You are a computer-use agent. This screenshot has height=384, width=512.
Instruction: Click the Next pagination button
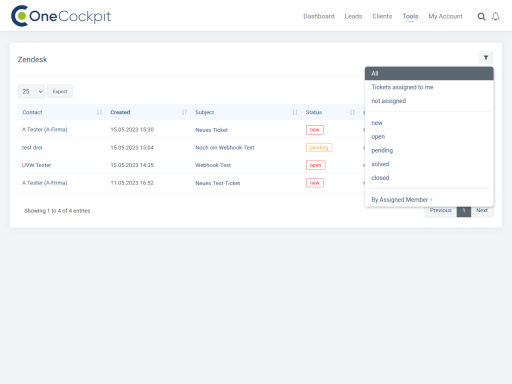(481, 210)
